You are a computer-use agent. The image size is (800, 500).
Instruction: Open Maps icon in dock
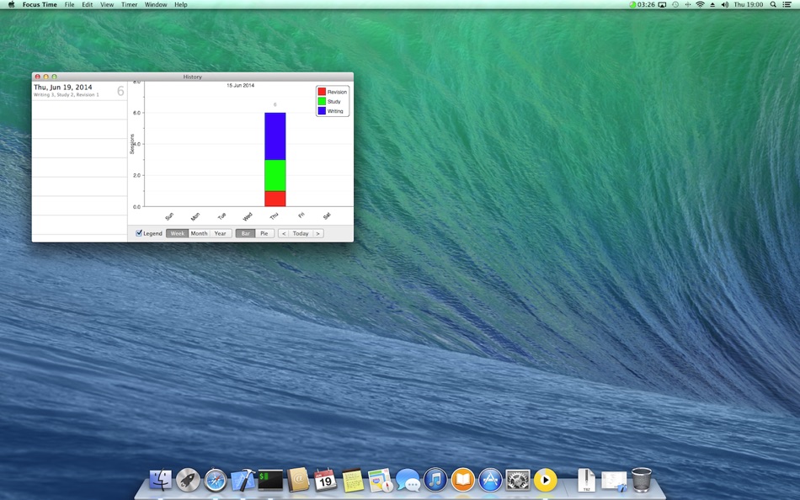(x=380, y=480)
